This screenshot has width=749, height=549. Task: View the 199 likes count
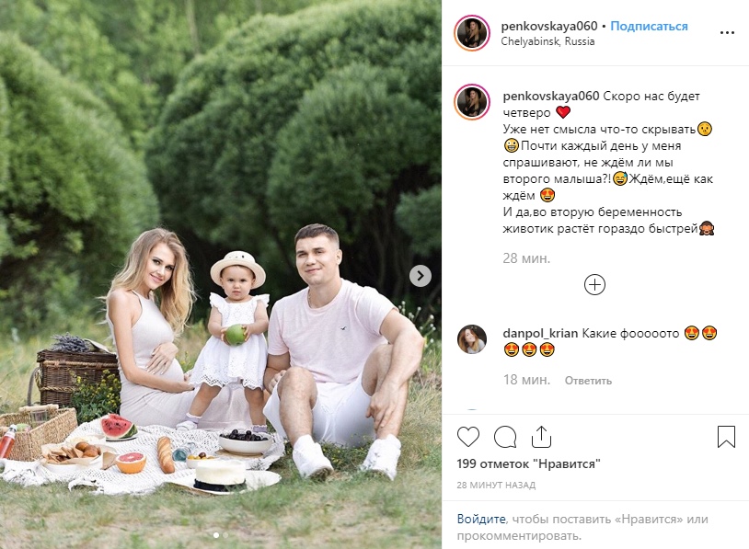tap(528, 463)
